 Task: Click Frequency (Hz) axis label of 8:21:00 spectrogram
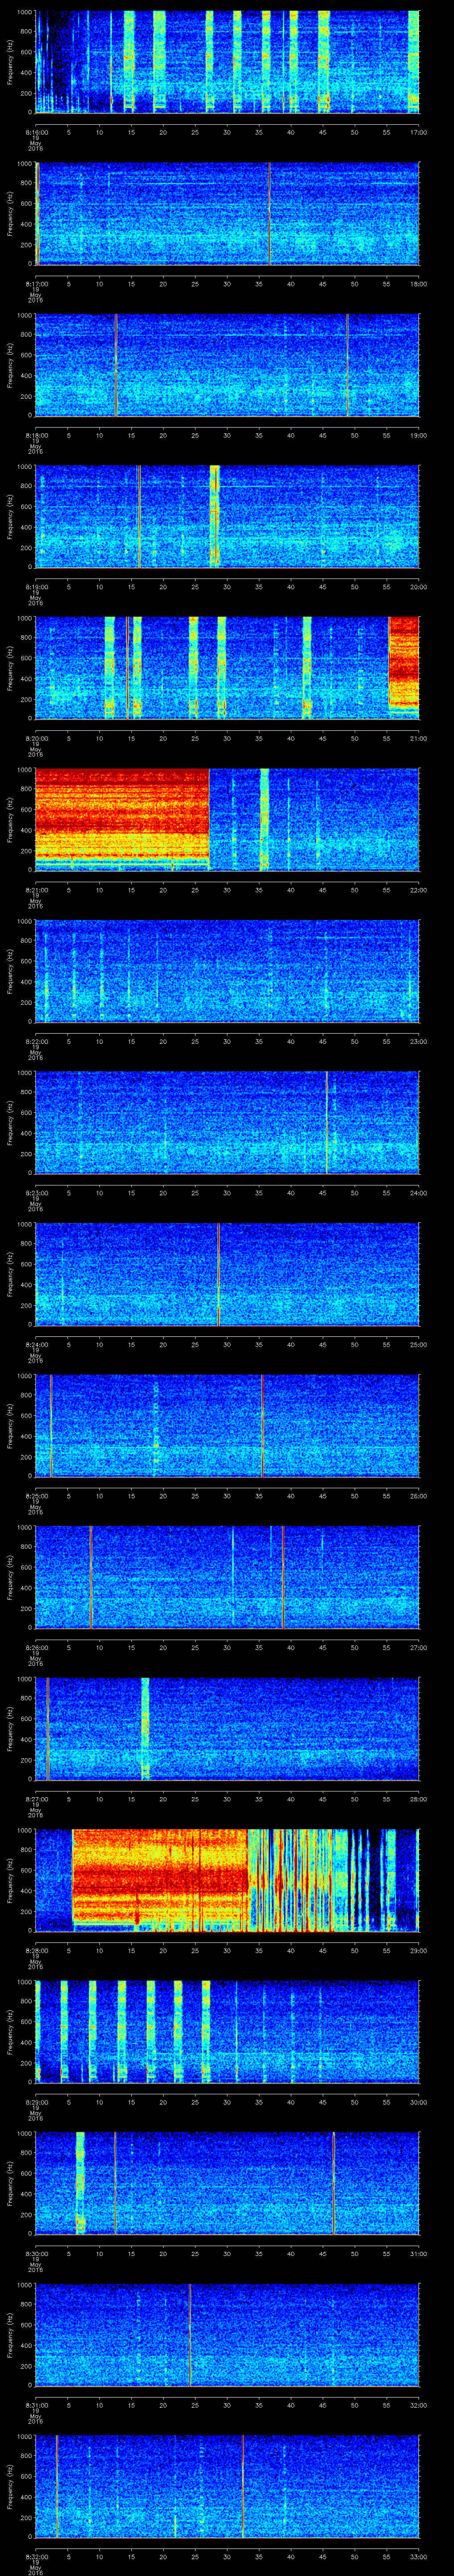point(11,819)
